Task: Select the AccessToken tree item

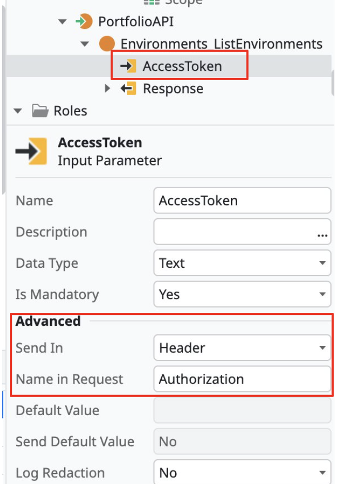Action: click(x=183, y=66)
